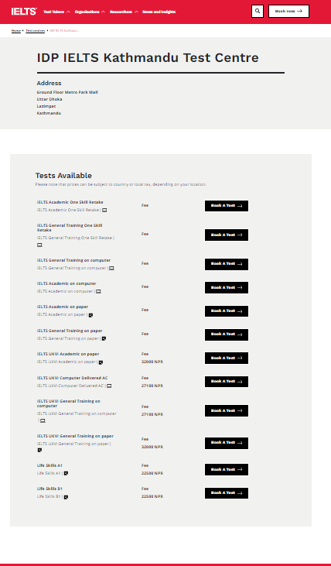Book a test for IELTS UKVI Academic on paper

pos(227,358)
